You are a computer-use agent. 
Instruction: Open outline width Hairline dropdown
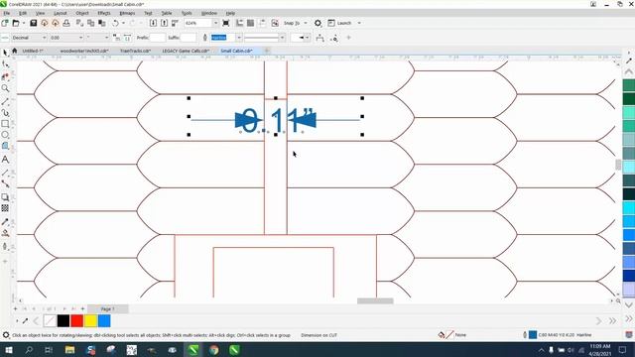click(239, 38)
